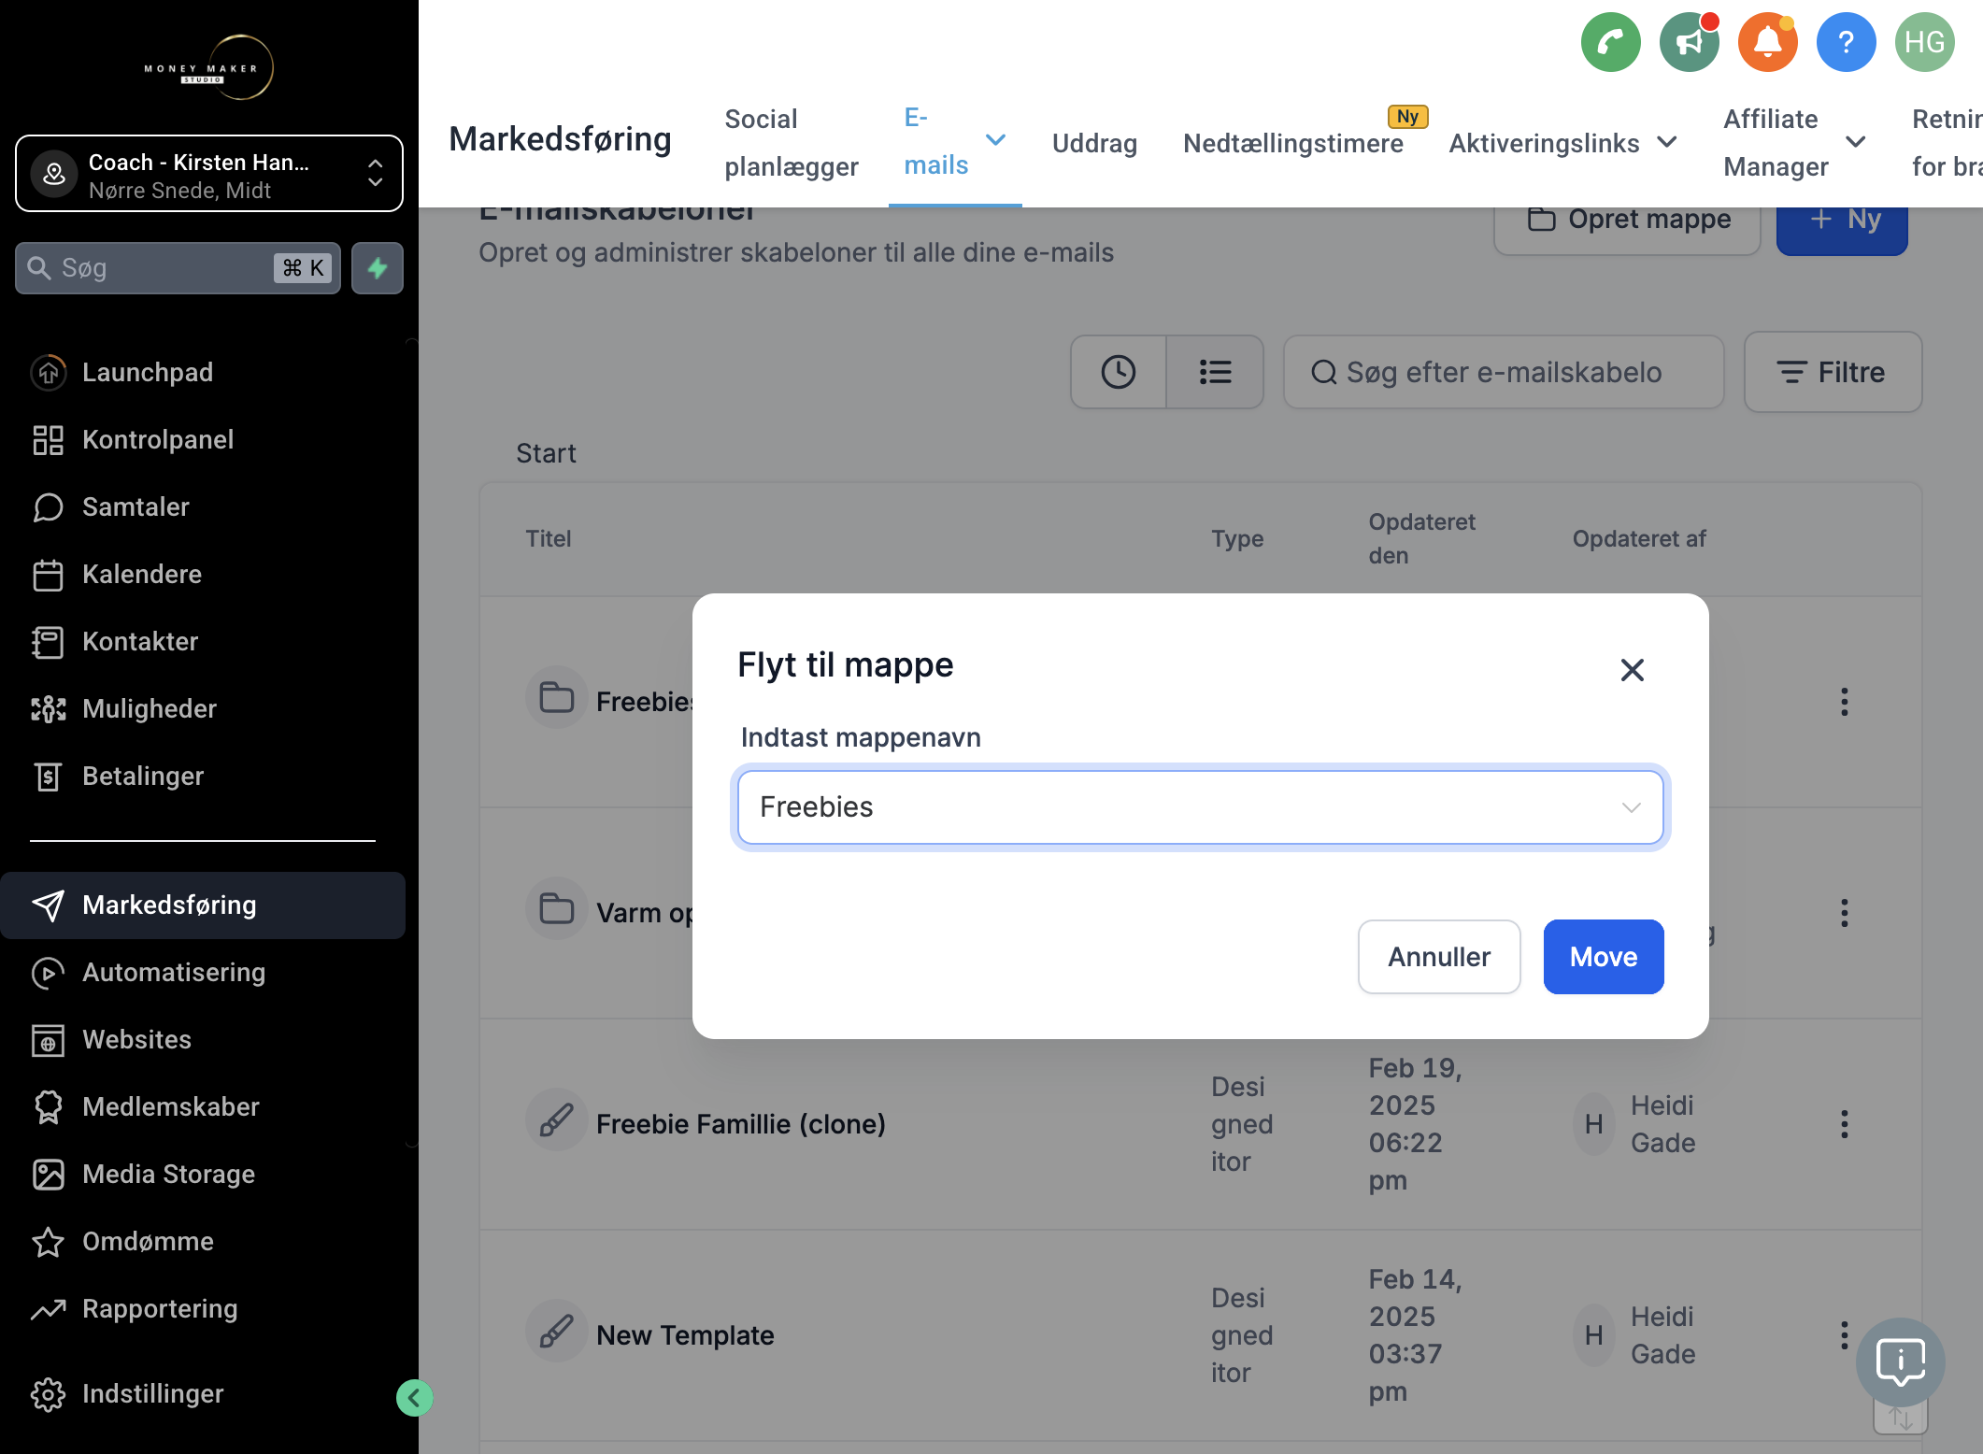
Task: Switch to Social planlægger tab
Action: 792,142
